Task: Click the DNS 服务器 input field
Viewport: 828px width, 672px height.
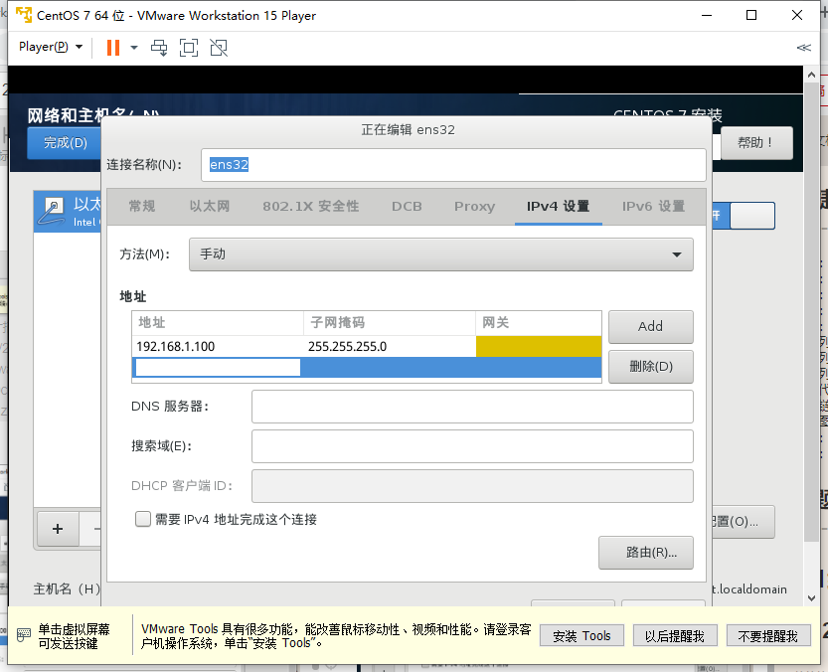Action: pyautogui.click(x=472, y=407)
